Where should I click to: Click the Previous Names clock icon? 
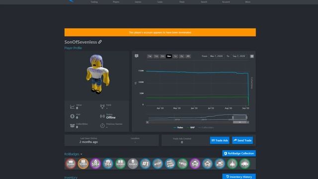[102, 126]
